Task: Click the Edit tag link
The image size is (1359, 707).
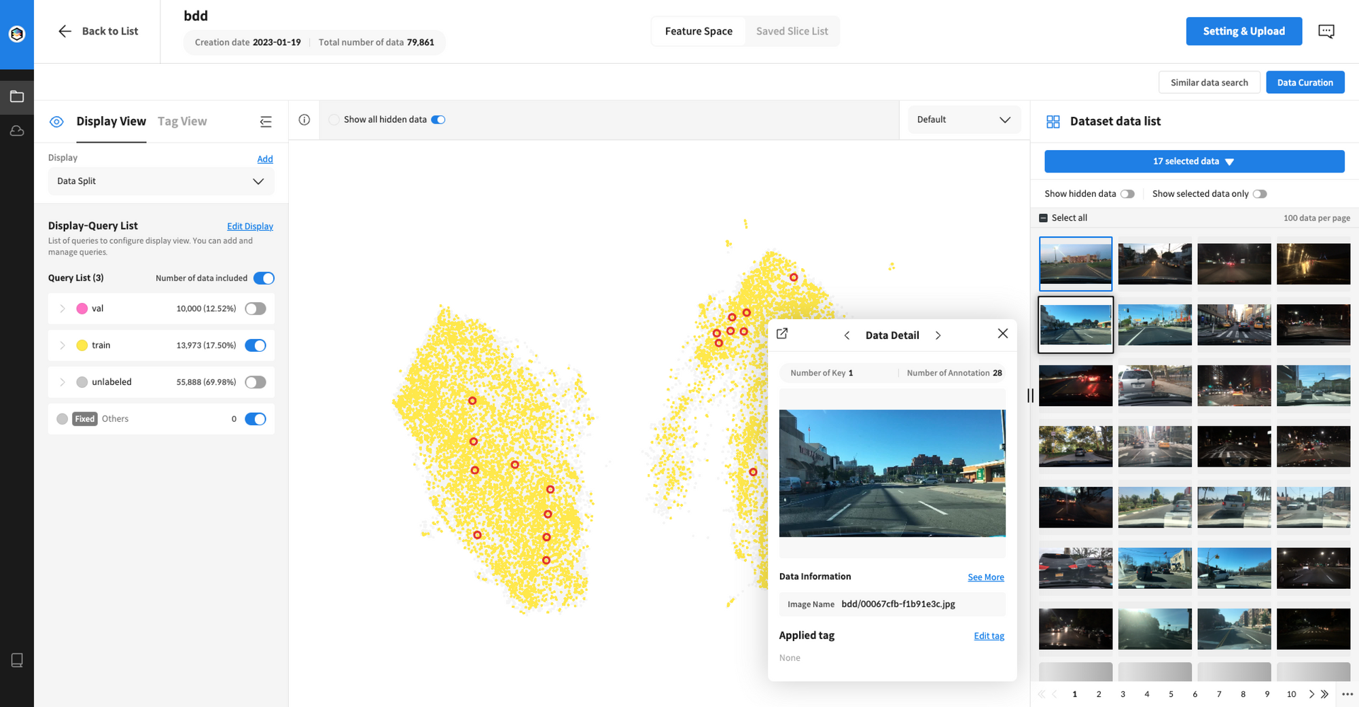Action: coord(989,636)
